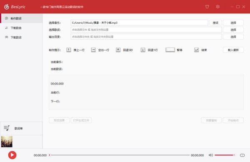Viewport: 250px width, 162px height.
Task: Click the 下一行 label
Action: pos(55,101)
